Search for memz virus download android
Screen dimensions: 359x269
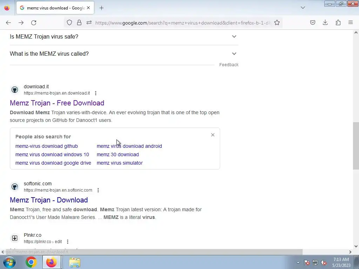coord(129,146)
